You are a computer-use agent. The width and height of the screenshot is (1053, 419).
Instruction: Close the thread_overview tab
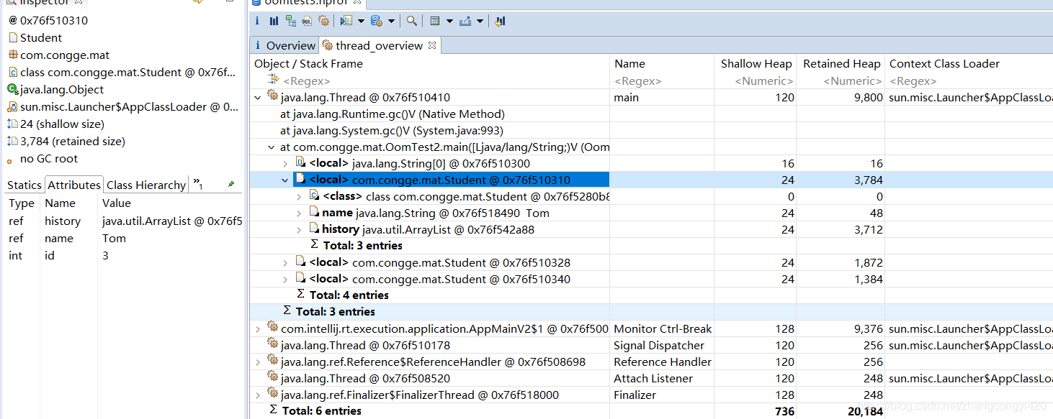[x=432, y=45]
